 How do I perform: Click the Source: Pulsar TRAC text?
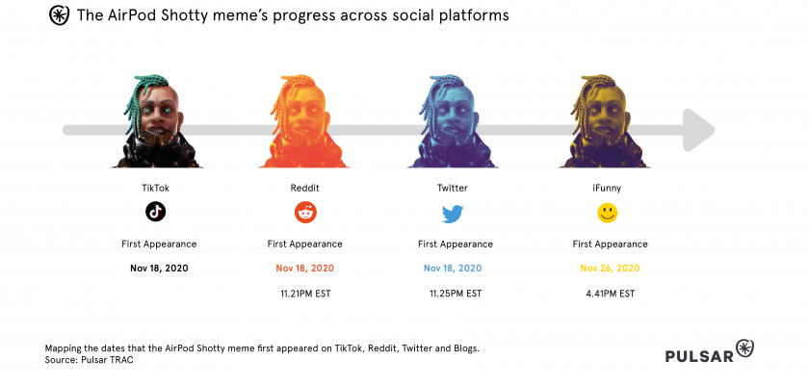(90, 359)
